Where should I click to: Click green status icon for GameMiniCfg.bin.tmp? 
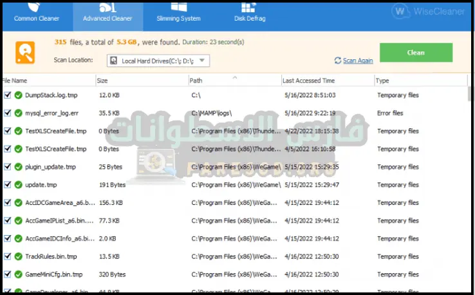(19, 274)
